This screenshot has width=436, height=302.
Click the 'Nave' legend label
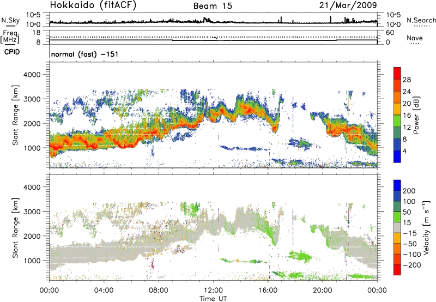415,38
